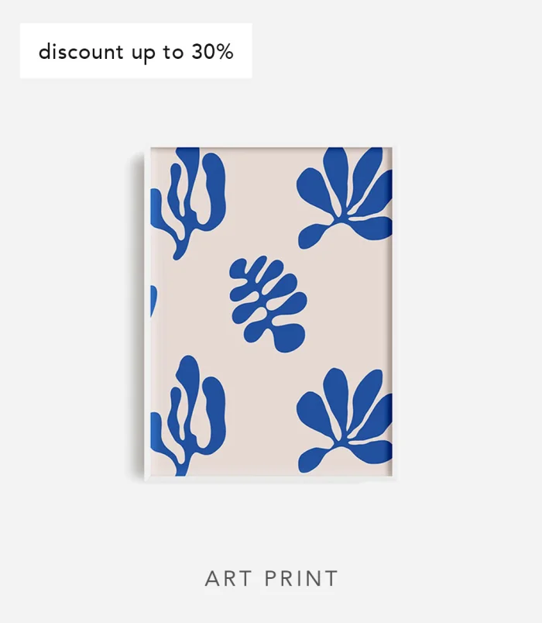Click beige area between the two bottom shapes
Screen dimensions: 542x623
(x=261, y=422)
